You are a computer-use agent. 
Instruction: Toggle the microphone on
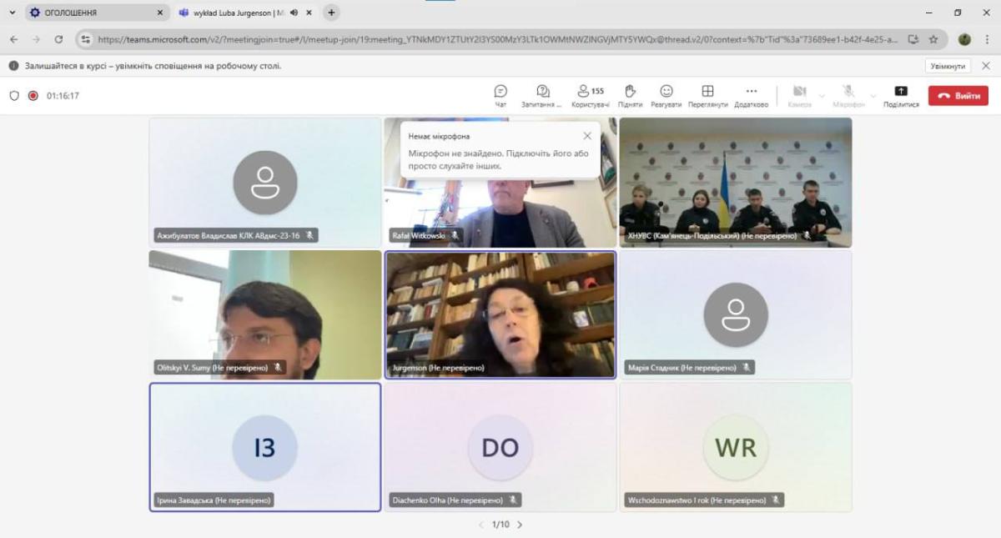click(848, 95)
